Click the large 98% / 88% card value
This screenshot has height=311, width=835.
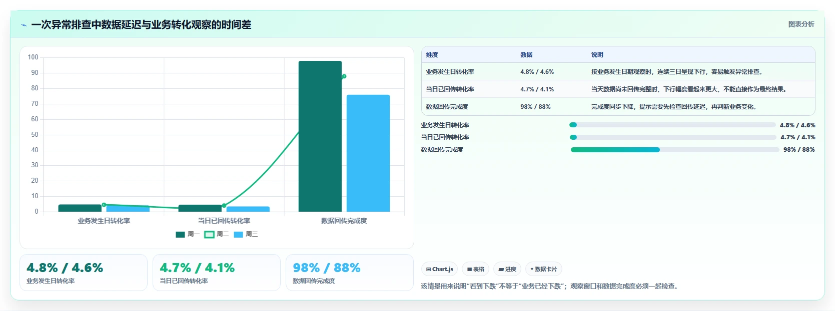click(327, 268)
